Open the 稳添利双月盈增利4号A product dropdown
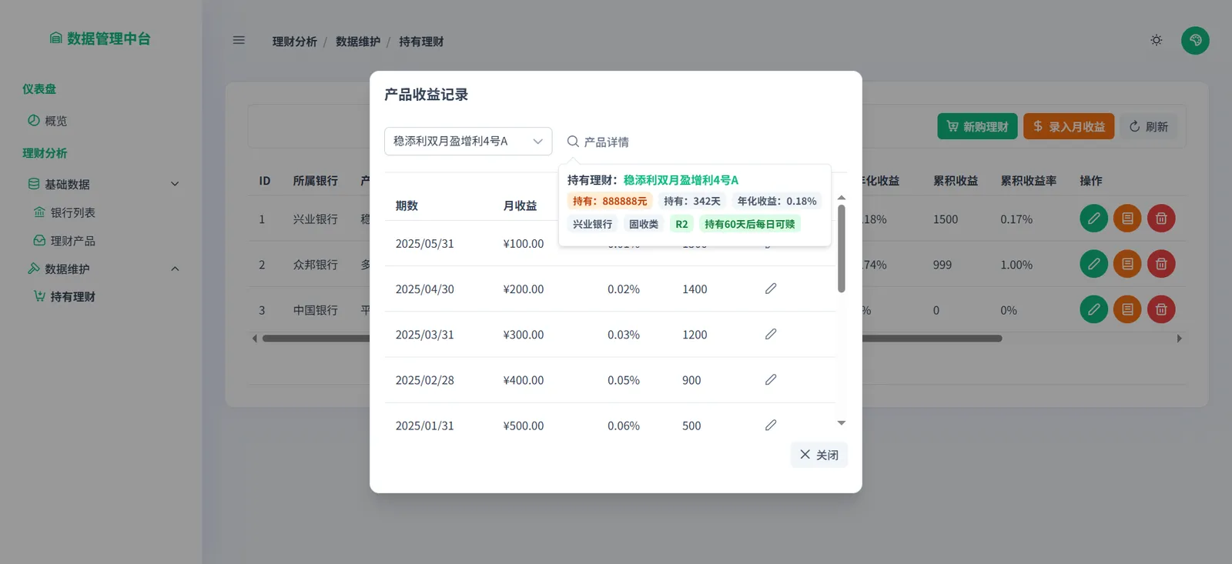1232x564 pixels. [468, 141]
